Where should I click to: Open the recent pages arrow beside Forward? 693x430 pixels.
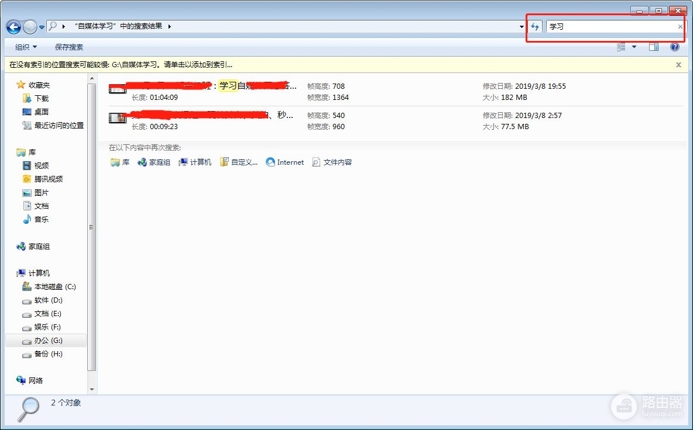[42, 27]
